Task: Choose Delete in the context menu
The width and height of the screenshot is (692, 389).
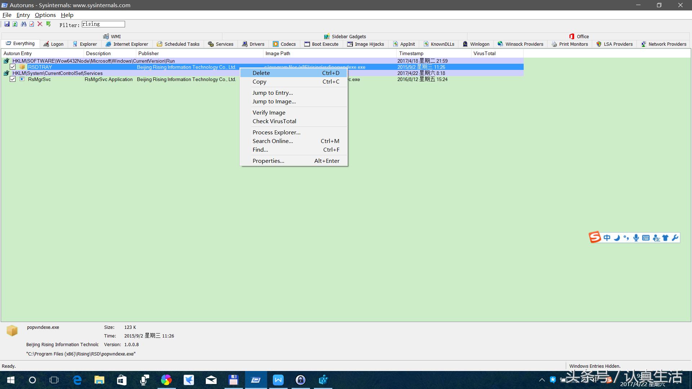Action: click(261, 73)
